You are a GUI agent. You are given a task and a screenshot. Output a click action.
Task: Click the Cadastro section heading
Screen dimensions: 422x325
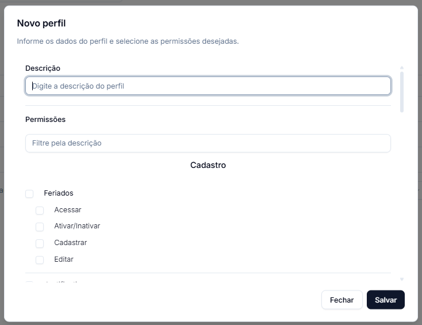coord(208,165)
